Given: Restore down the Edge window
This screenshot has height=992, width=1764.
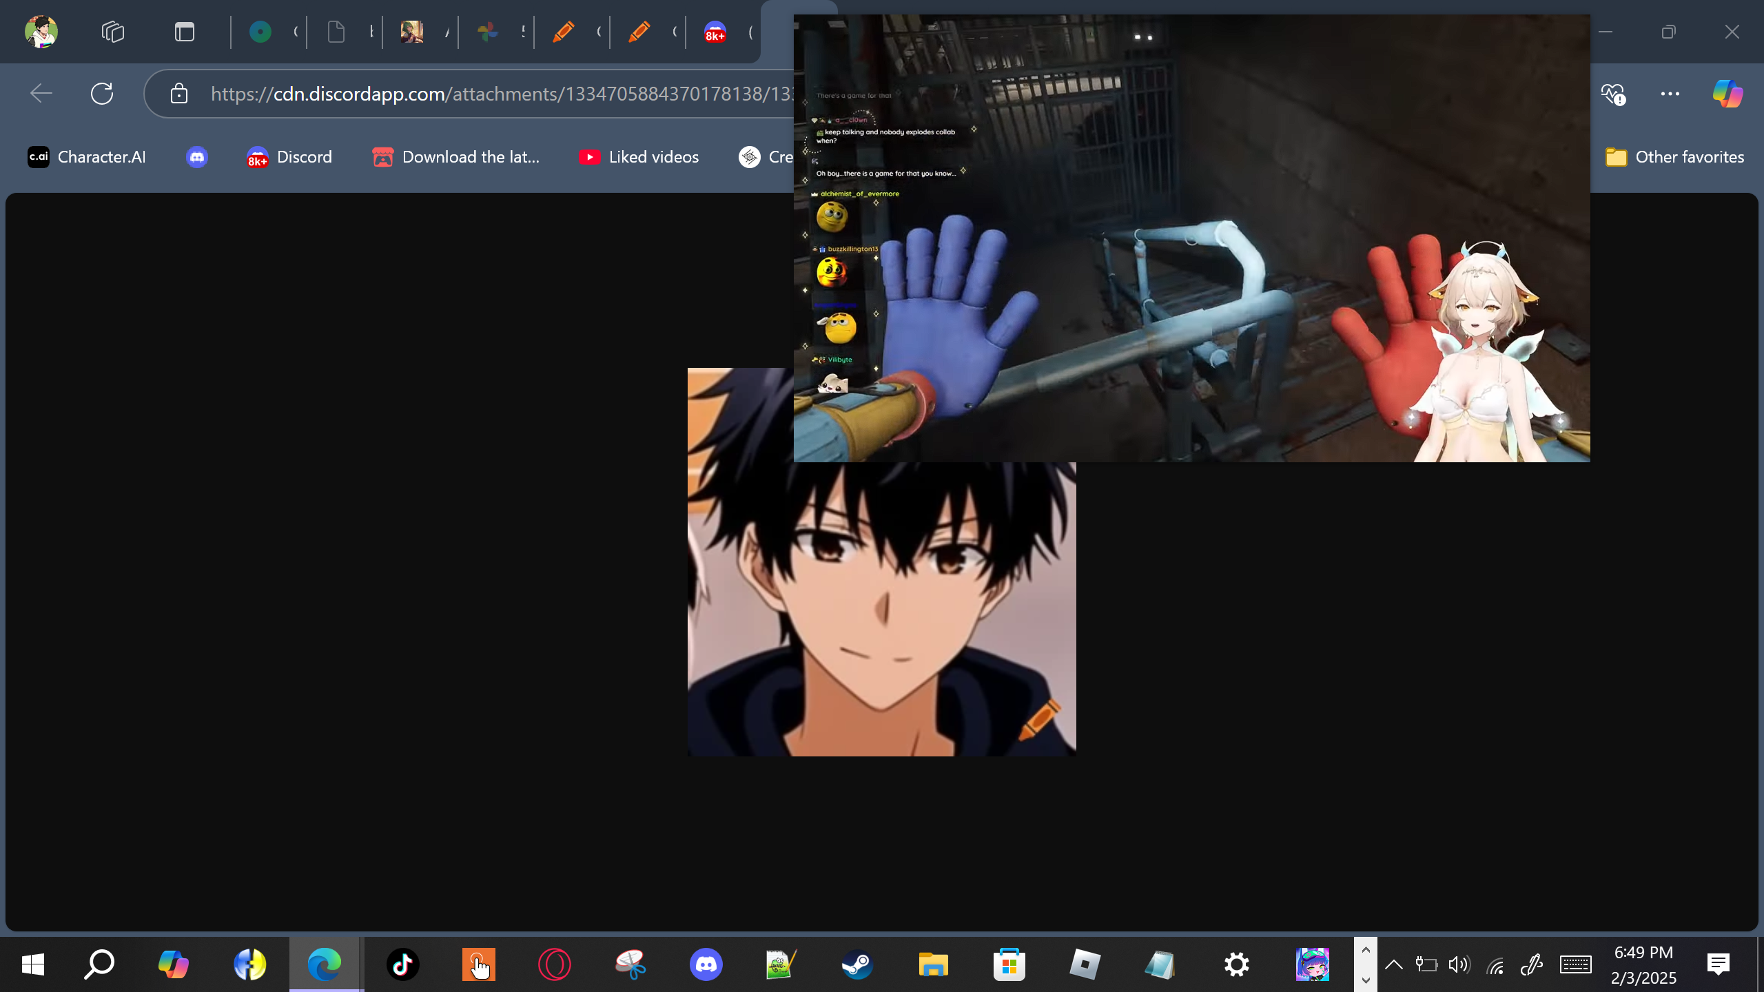Looking at the screenshot, I should coord(1668,32).
